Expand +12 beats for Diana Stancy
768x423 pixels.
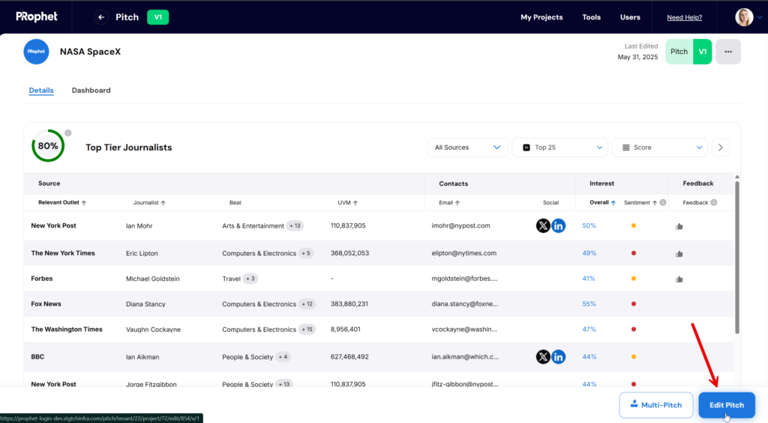[307, 304]
